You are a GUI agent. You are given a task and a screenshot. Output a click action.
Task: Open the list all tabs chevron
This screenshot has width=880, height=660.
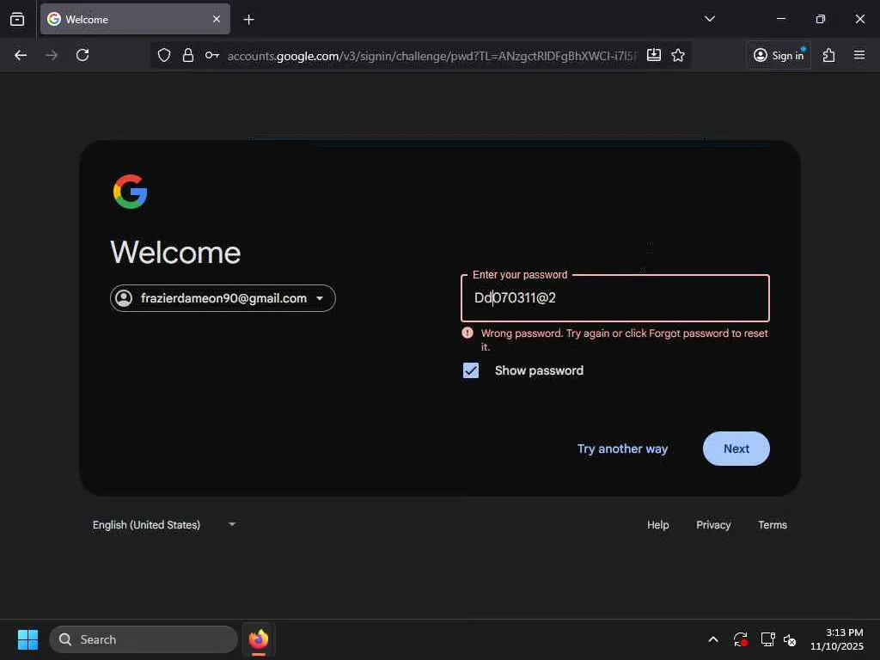coord(709,19)
